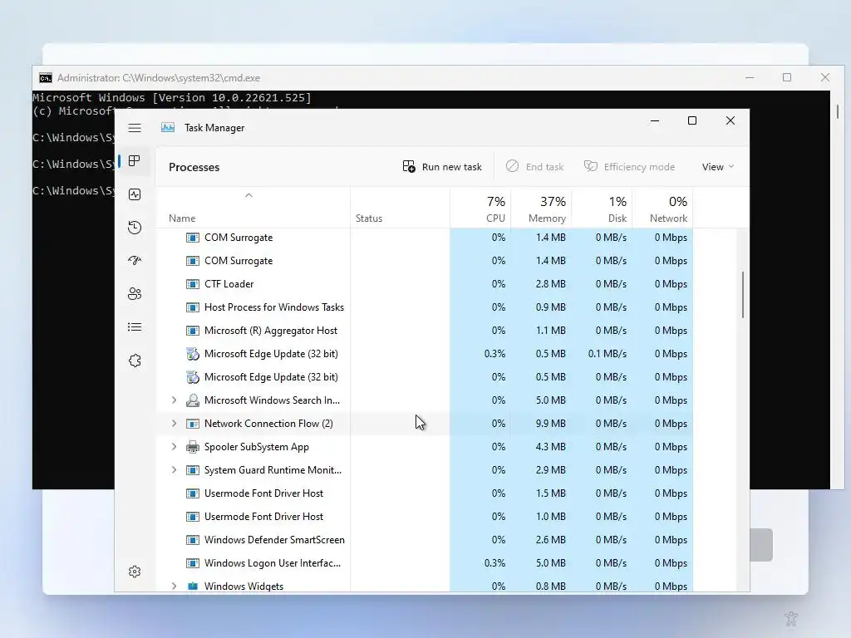This screenshot has width=851, height=638.
Task: Select Host Process for Windows Tasks
Action: point(425,307)
